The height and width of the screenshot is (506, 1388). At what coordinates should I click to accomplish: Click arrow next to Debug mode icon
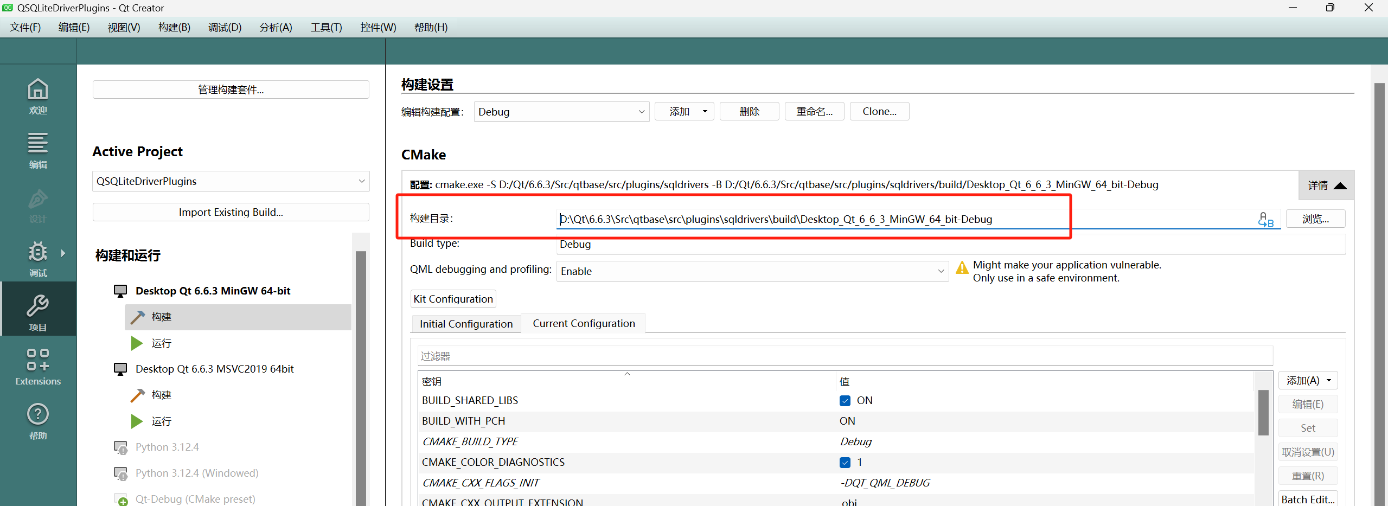(63, 253)
